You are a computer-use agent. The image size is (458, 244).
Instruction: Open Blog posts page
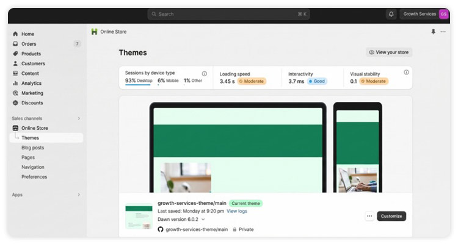click(33, 148)
